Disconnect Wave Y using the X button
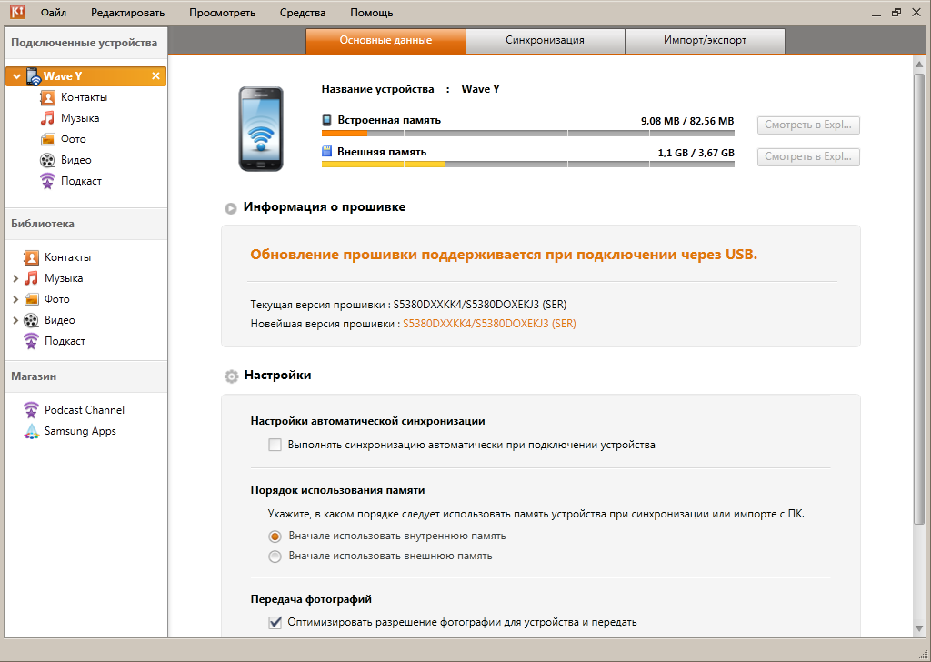 click(155, 76)
